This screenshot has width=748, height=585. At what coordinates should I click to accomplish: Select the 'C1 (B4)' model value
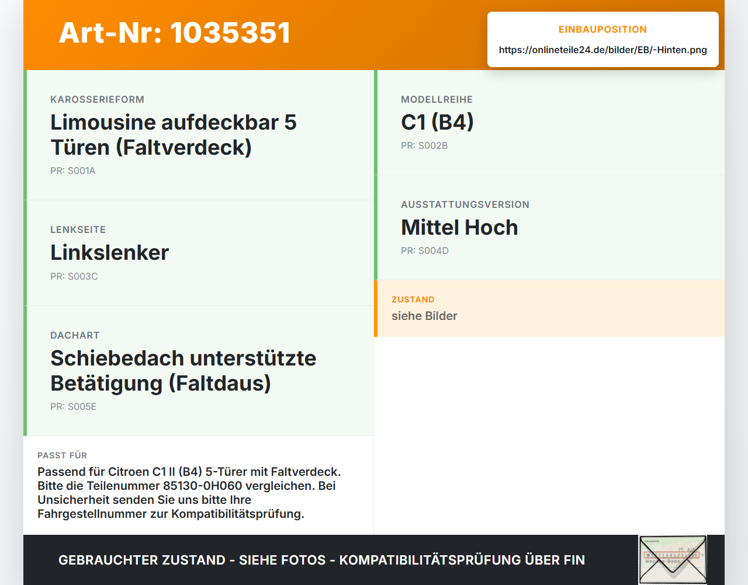pos(437,123)
